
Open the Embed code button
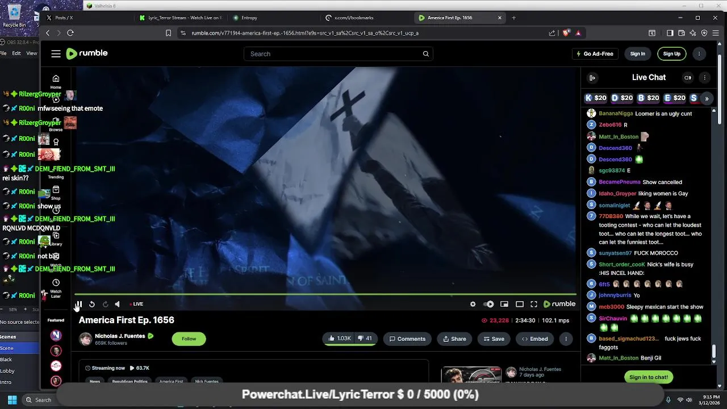coord(534,339)
